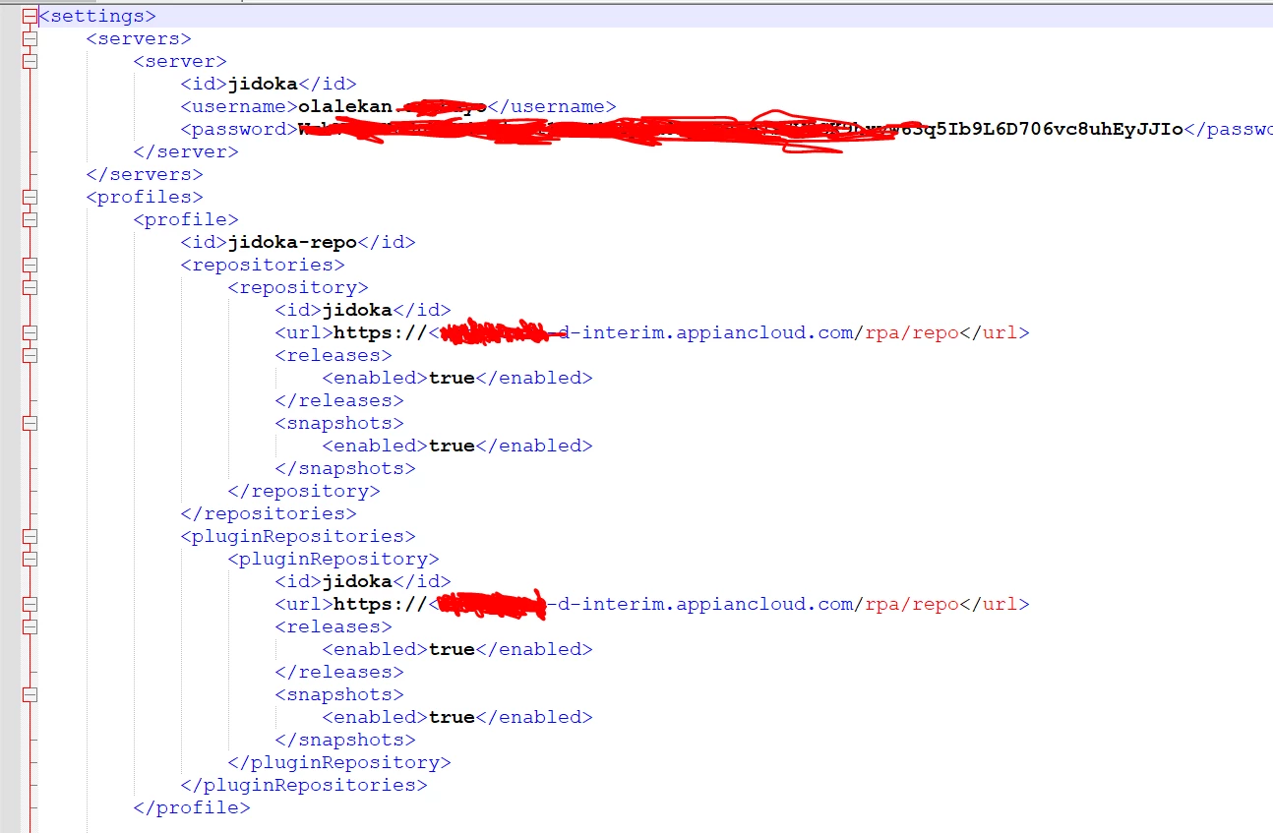Click the opening <server> tag text
The width and height of the screenshot is (1273, 833).
(x=180, y=61)
